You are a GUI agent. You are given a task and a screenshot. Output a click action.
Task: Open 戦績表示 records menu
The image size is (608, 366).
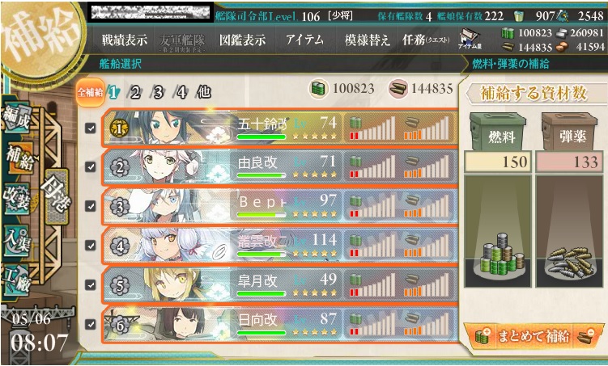coord(125,40)
